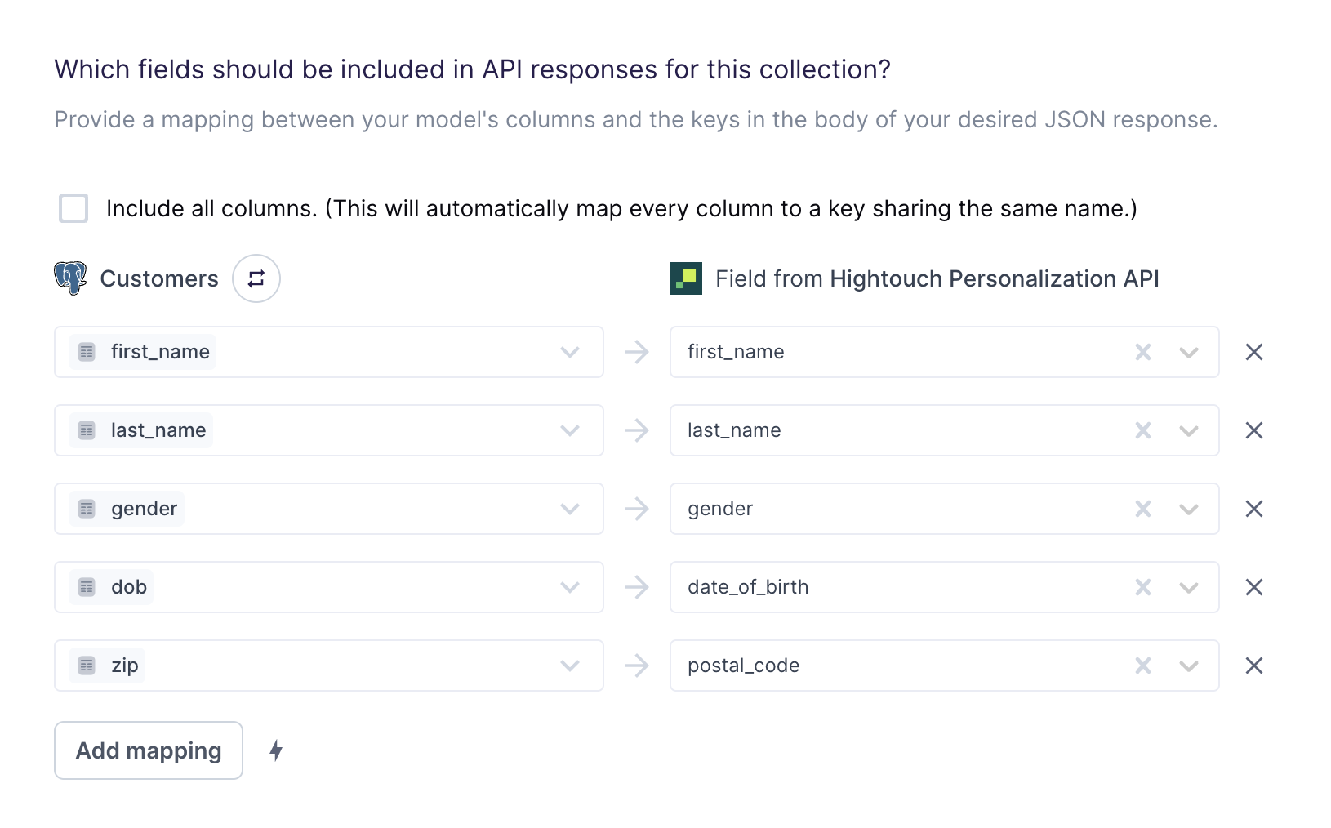The width and height of the screenshot is (1331, 828).
Task: Click the lightning bolt suggestion icon
Action: pyautogui.click(x=276, y=750)
